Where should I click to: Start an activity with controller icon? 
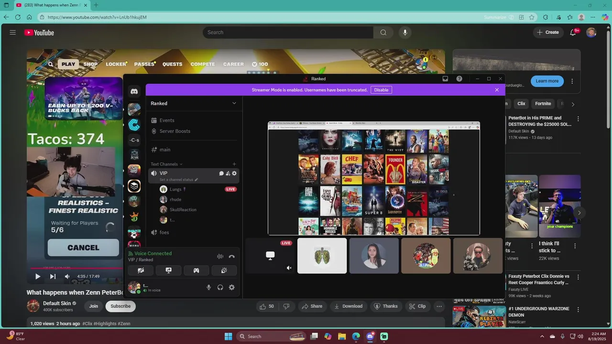click(196, 270)
